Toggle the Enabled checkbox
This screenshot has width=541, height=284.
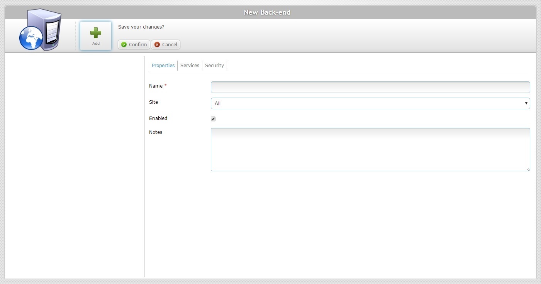(213, 119)
